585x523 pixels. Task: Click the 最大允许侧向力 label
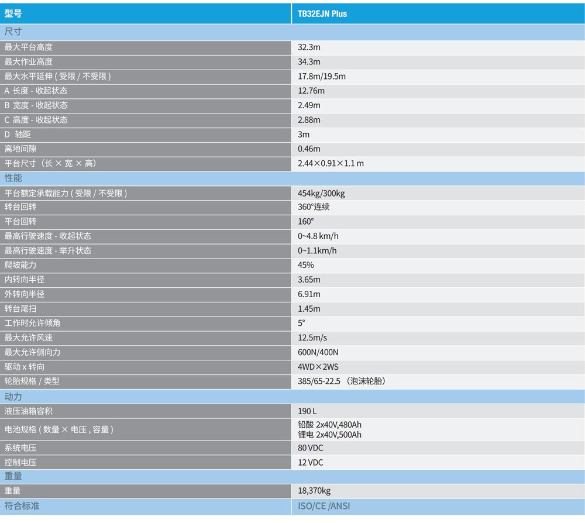coord(32,352)
